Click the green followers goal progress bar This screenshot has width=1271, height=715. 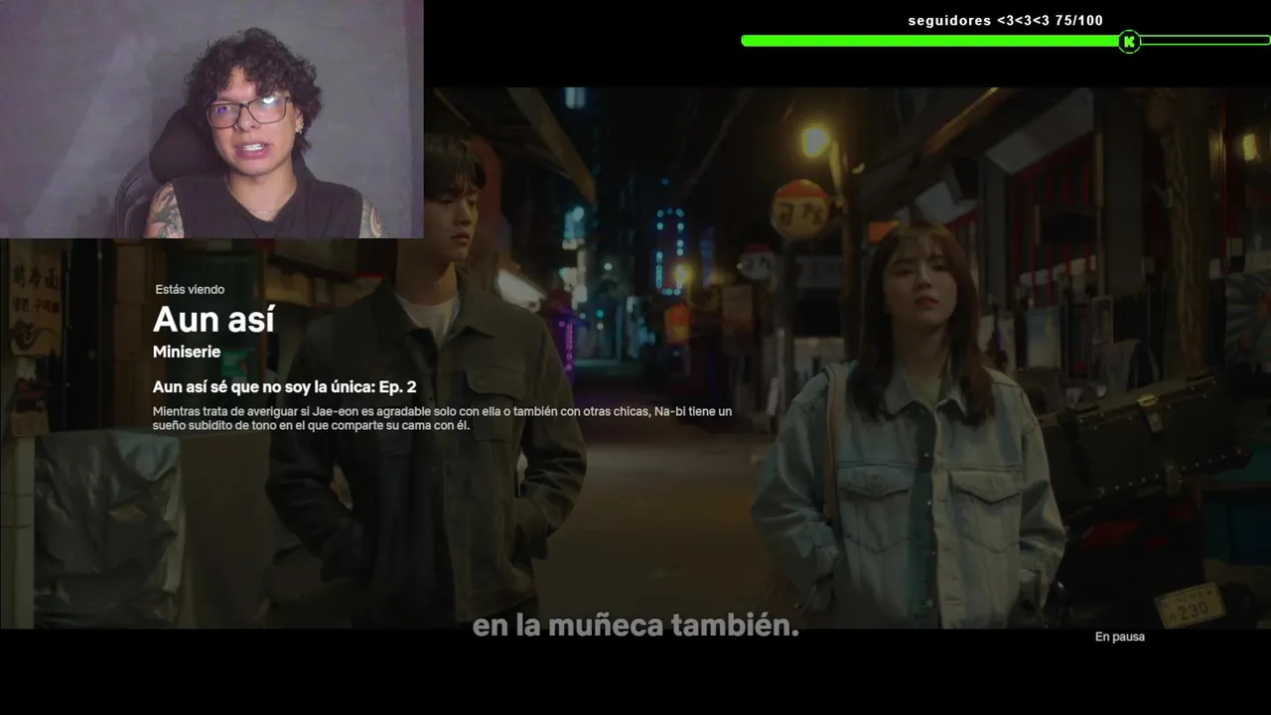[1006, 41]
